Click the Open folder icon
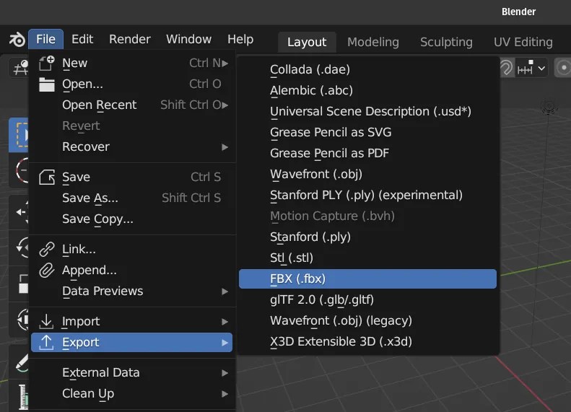The width and height of the screenshot is (571, 412). pos(47,84)
